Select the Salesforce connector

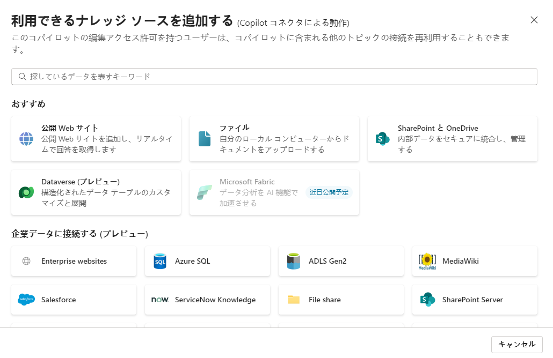[x=74, y=300]
